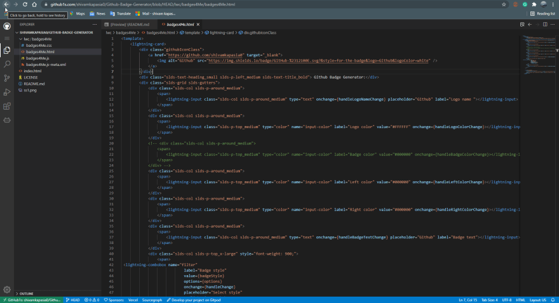This screenshot has height=303, width=559.
Task: Split the editor to the right
Action: [545, 25]
